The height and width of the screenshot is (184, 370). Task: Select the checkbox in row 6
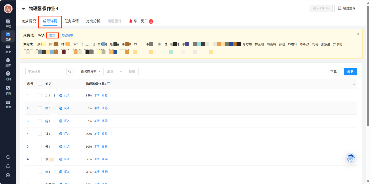point(40,159)
